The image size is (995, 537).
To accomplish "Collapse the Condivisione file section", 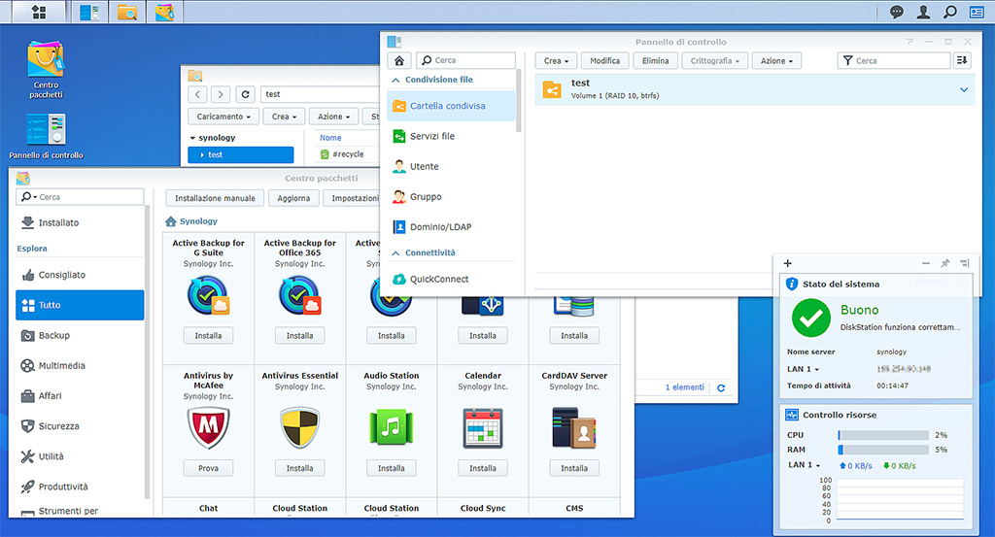I will 396,80.
